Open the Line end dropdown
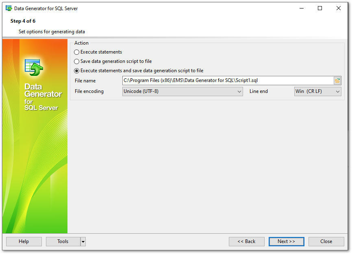This screenshot has width=352, height=254. tap(317, 91)
